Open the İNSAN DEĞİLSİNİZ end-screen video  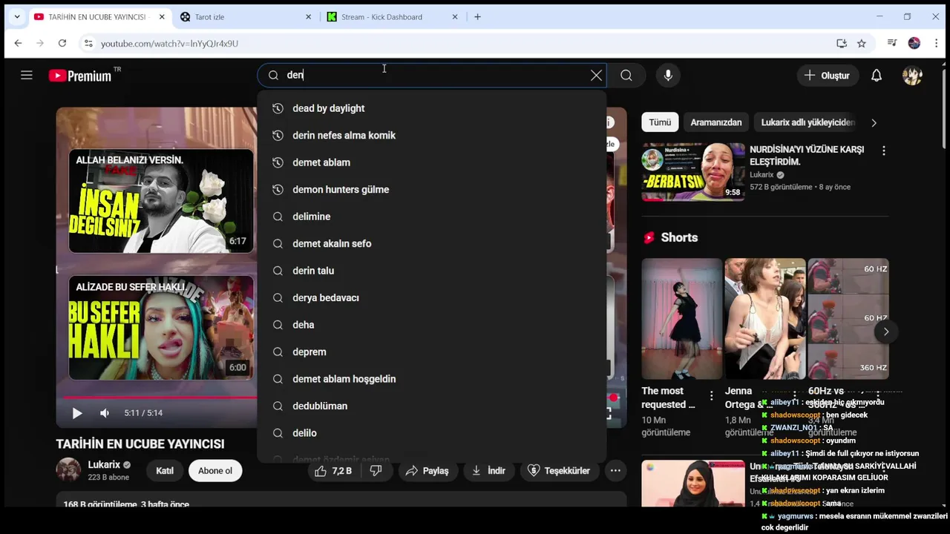pyautogui.click(x=161, y=201)
